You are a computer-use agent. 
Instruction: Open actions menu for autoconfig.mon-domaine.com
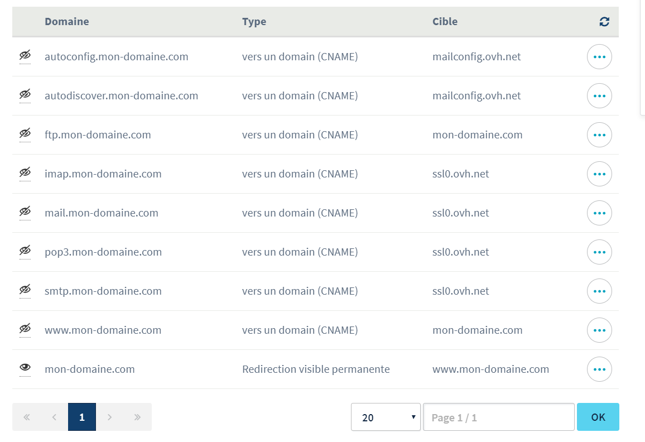pyautogui.click(x=599, y=57)
